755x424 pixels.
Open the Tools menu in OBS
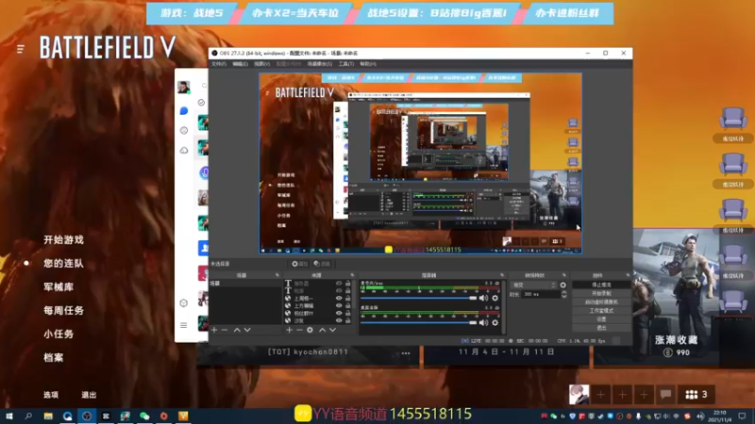tap(345, 64)
